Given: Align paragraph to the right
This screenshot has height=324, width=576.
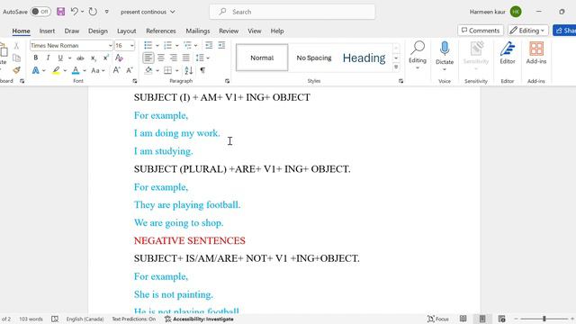Looking at the screenshot, I should [174, 58].
